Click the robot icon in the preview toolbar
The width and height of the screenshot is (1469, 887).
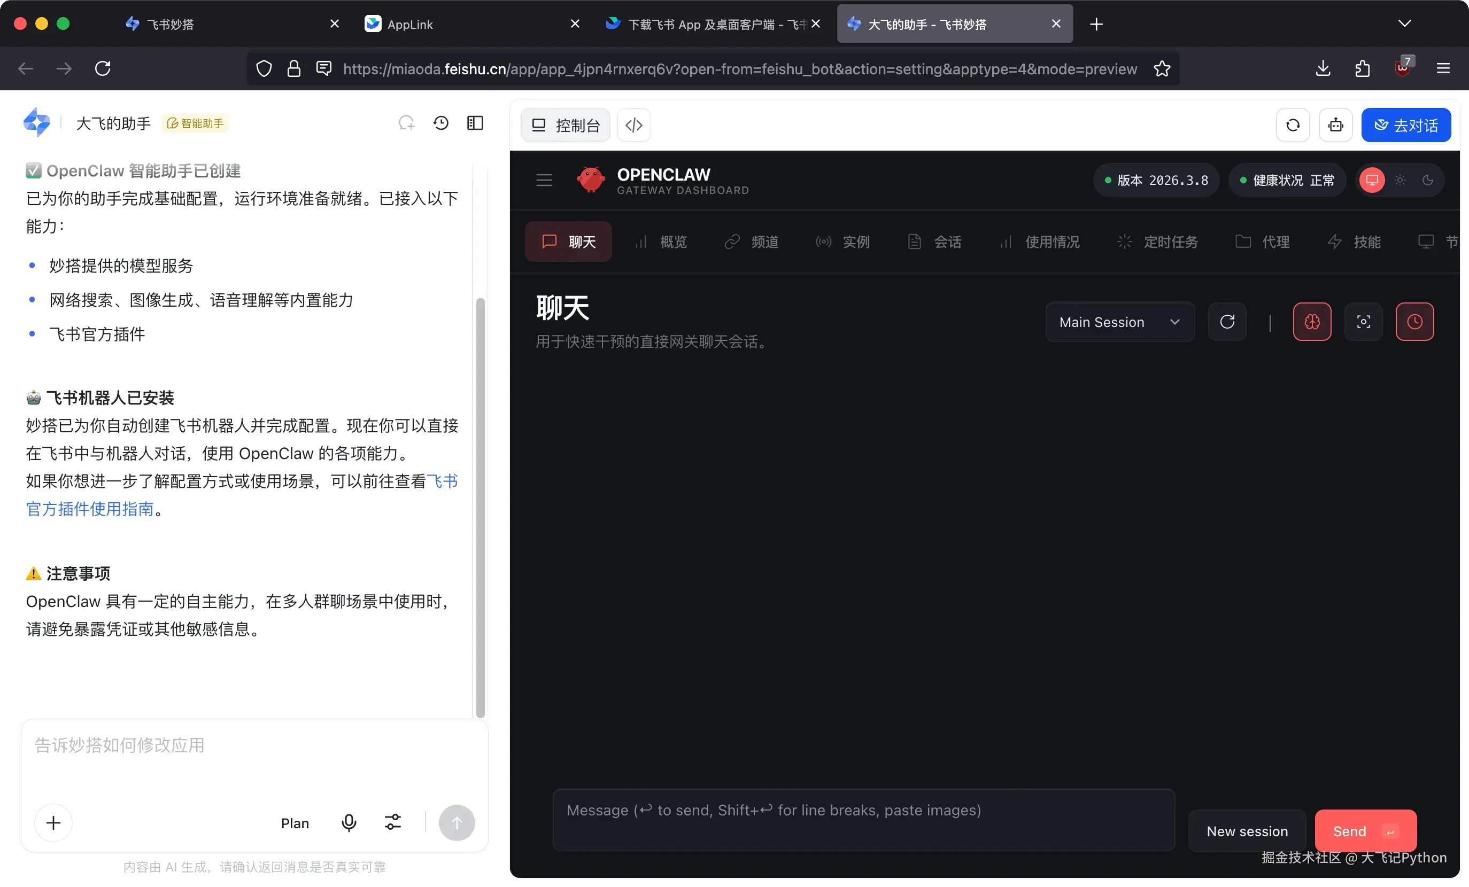click(1335, 125)
